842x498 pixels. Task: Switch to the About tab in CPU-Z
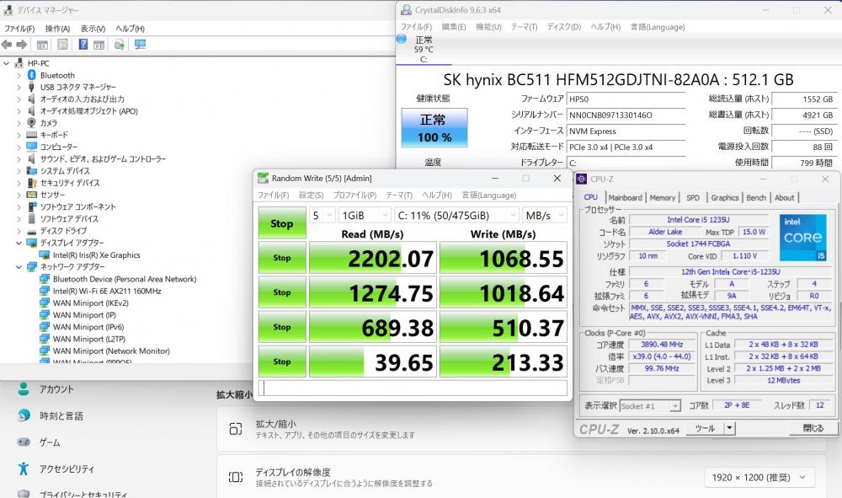click(784, 198)
